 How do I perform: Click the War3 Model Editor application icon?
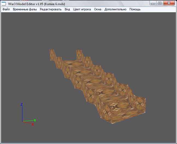point(4,3)
